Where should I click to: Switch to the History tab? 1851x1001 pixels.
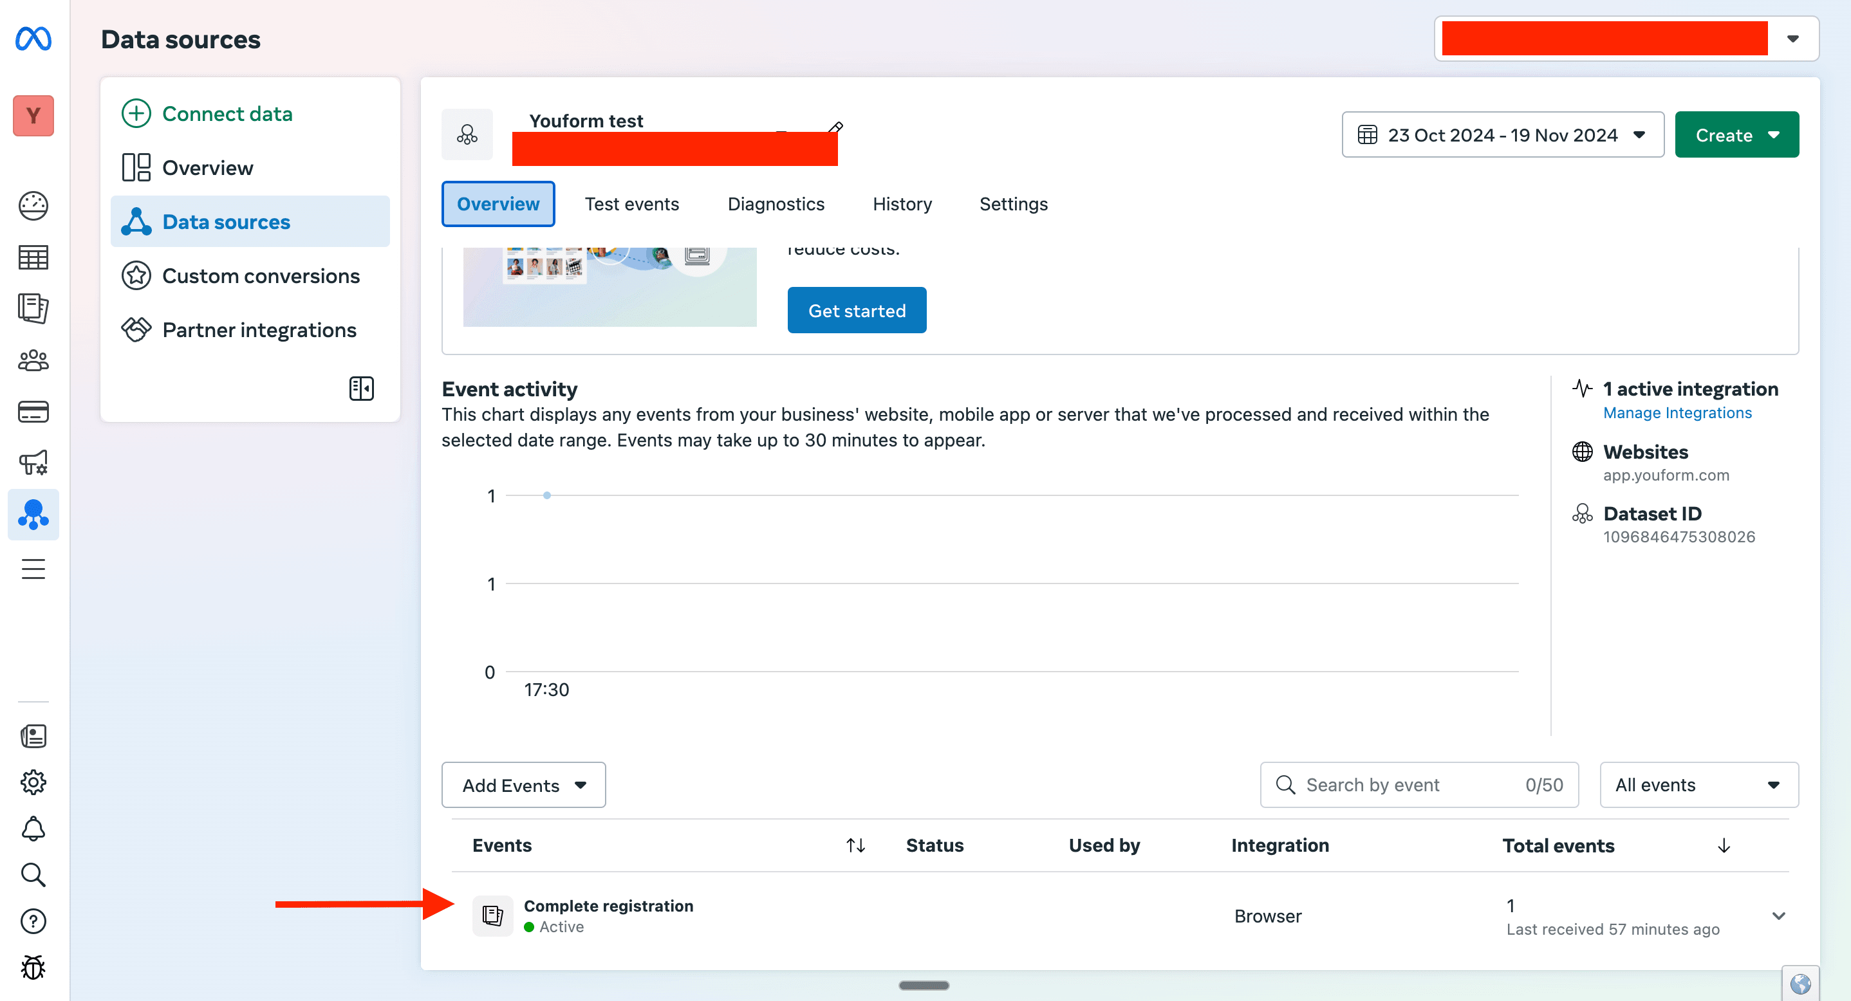(902, 204)
